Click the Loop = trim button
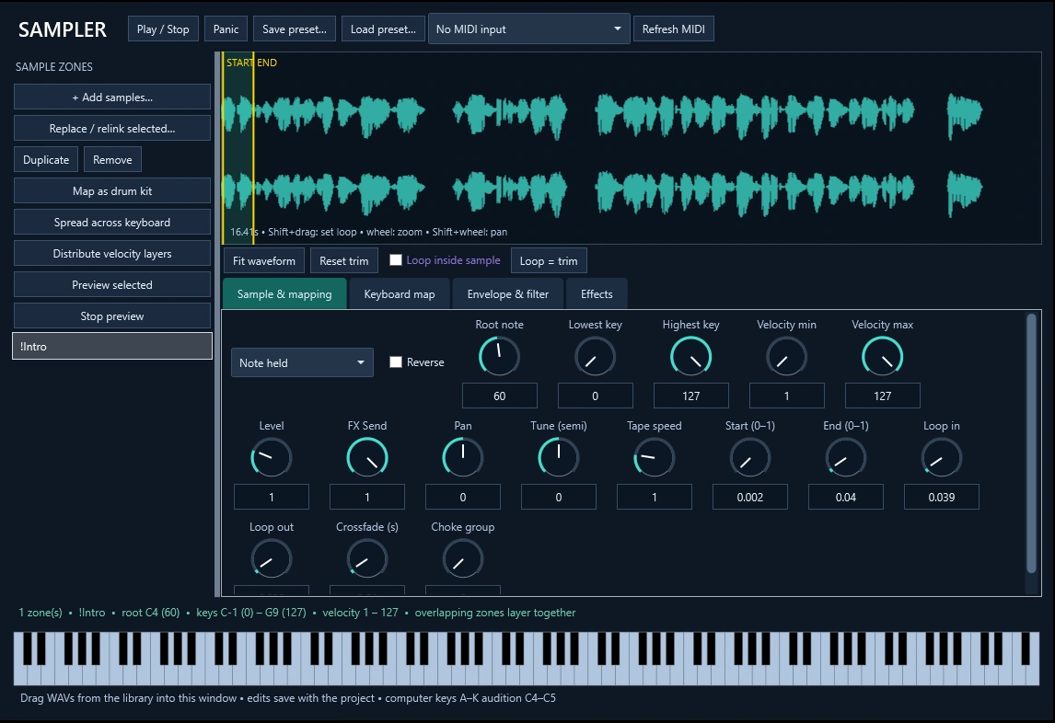The image size is (1055, 723). [x=549, y=260]
